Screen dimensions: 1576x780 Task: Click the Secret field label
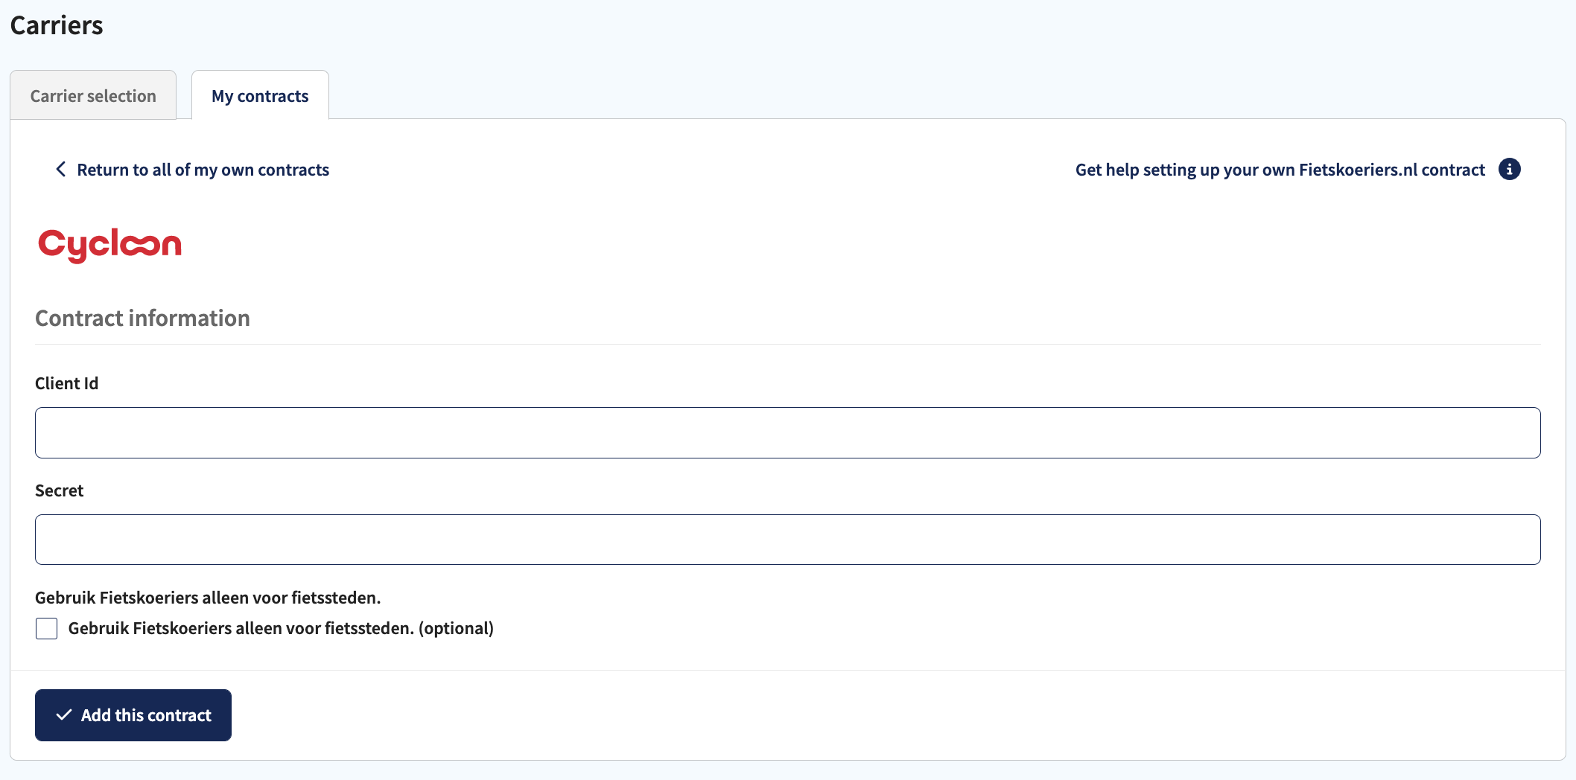[59, 490]
